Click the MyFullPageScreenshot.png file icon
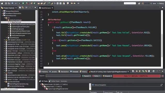 click(9, 84)
